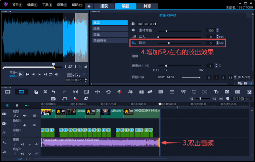
Task: Adjust the preview timecode stepper
Action: pyautogui.click(x=86, y=80)
